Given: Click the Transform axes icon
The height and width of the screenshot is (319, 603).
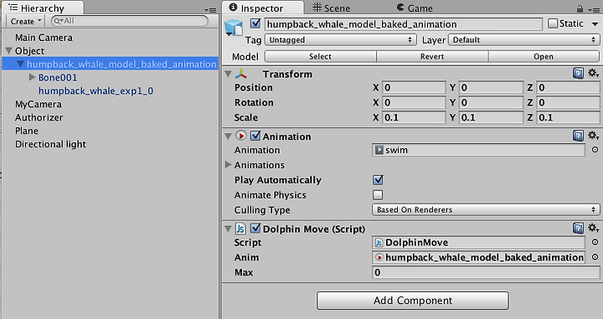Looking at the screenshot, I should tap(241, 74).
